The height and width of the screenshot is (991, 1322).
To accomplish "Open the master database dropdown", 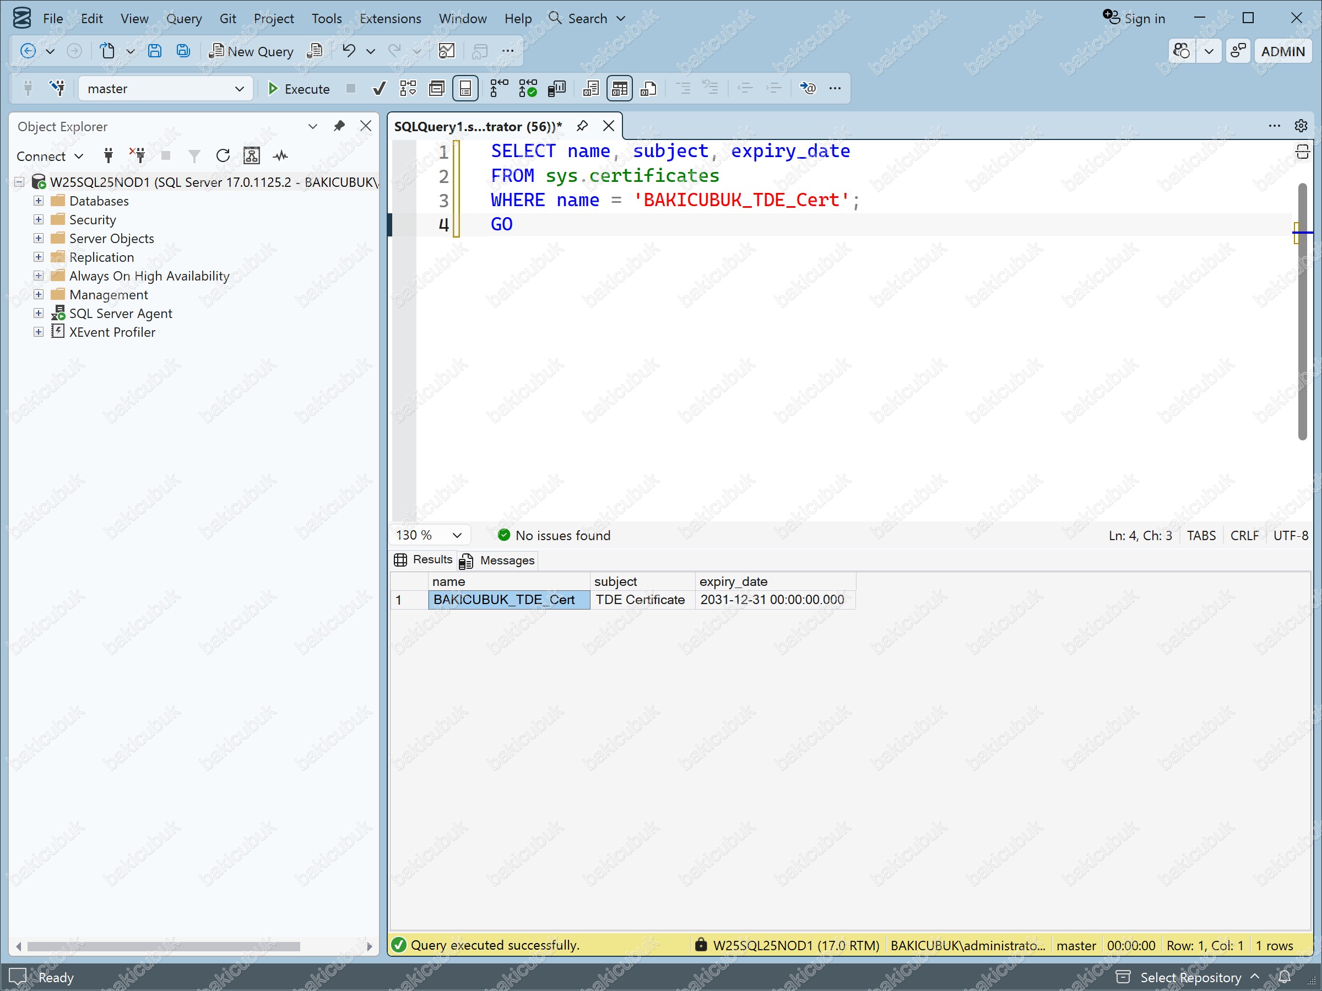I will point(166,89).
